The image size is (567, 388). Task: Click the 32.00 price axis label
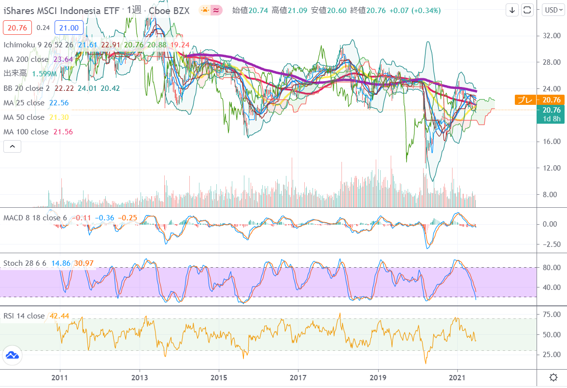pyautogui.click(x=552, y=36)
